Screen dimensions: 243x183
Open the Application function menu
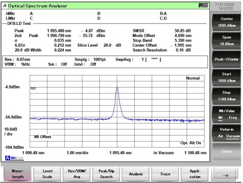point(195,174)
